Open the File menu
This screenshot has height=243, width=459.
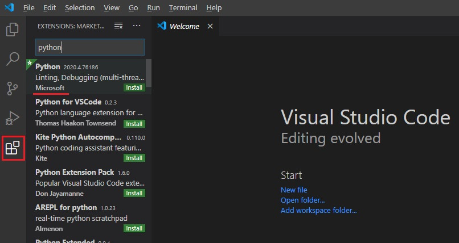click(x=28, y=7)
